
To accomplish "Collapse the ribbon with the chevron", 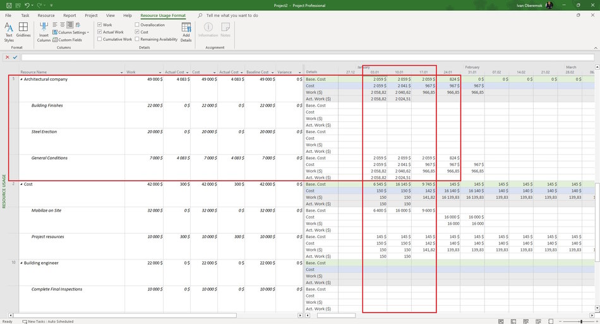I will (x=596, y=48).
